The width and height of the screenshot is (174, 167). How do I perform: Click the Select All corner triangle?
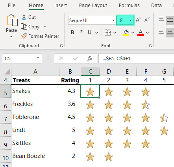[x=7, y=72]
